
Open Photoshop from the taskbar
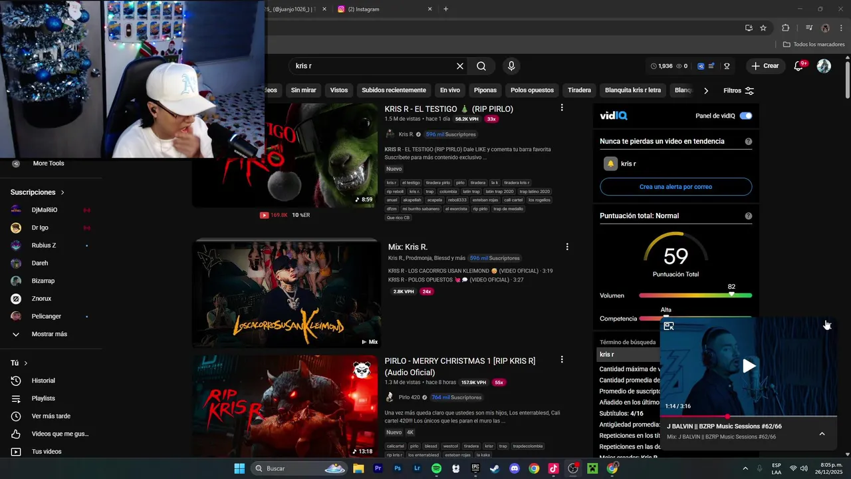coord(398,468)
